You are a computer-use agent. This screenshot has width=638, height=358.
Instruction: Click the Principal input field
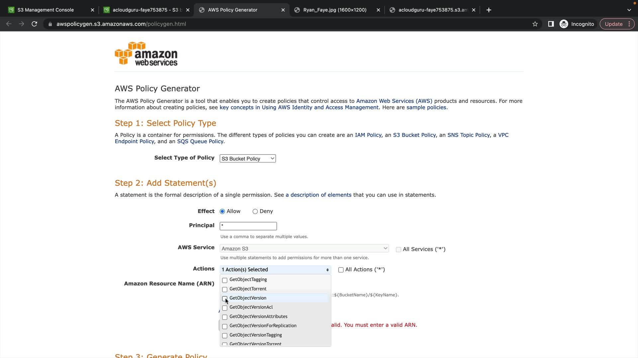point(248,226)
